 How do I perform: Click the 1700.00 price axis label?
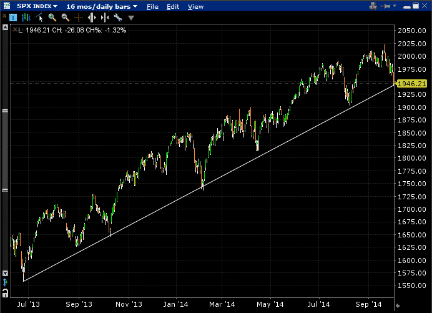click(412, 209)
